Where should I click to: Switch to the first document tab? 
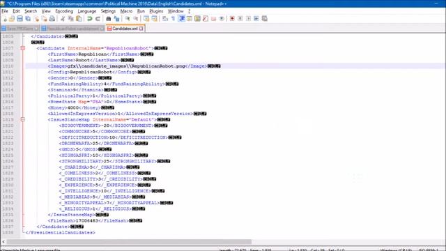point(20,29)
